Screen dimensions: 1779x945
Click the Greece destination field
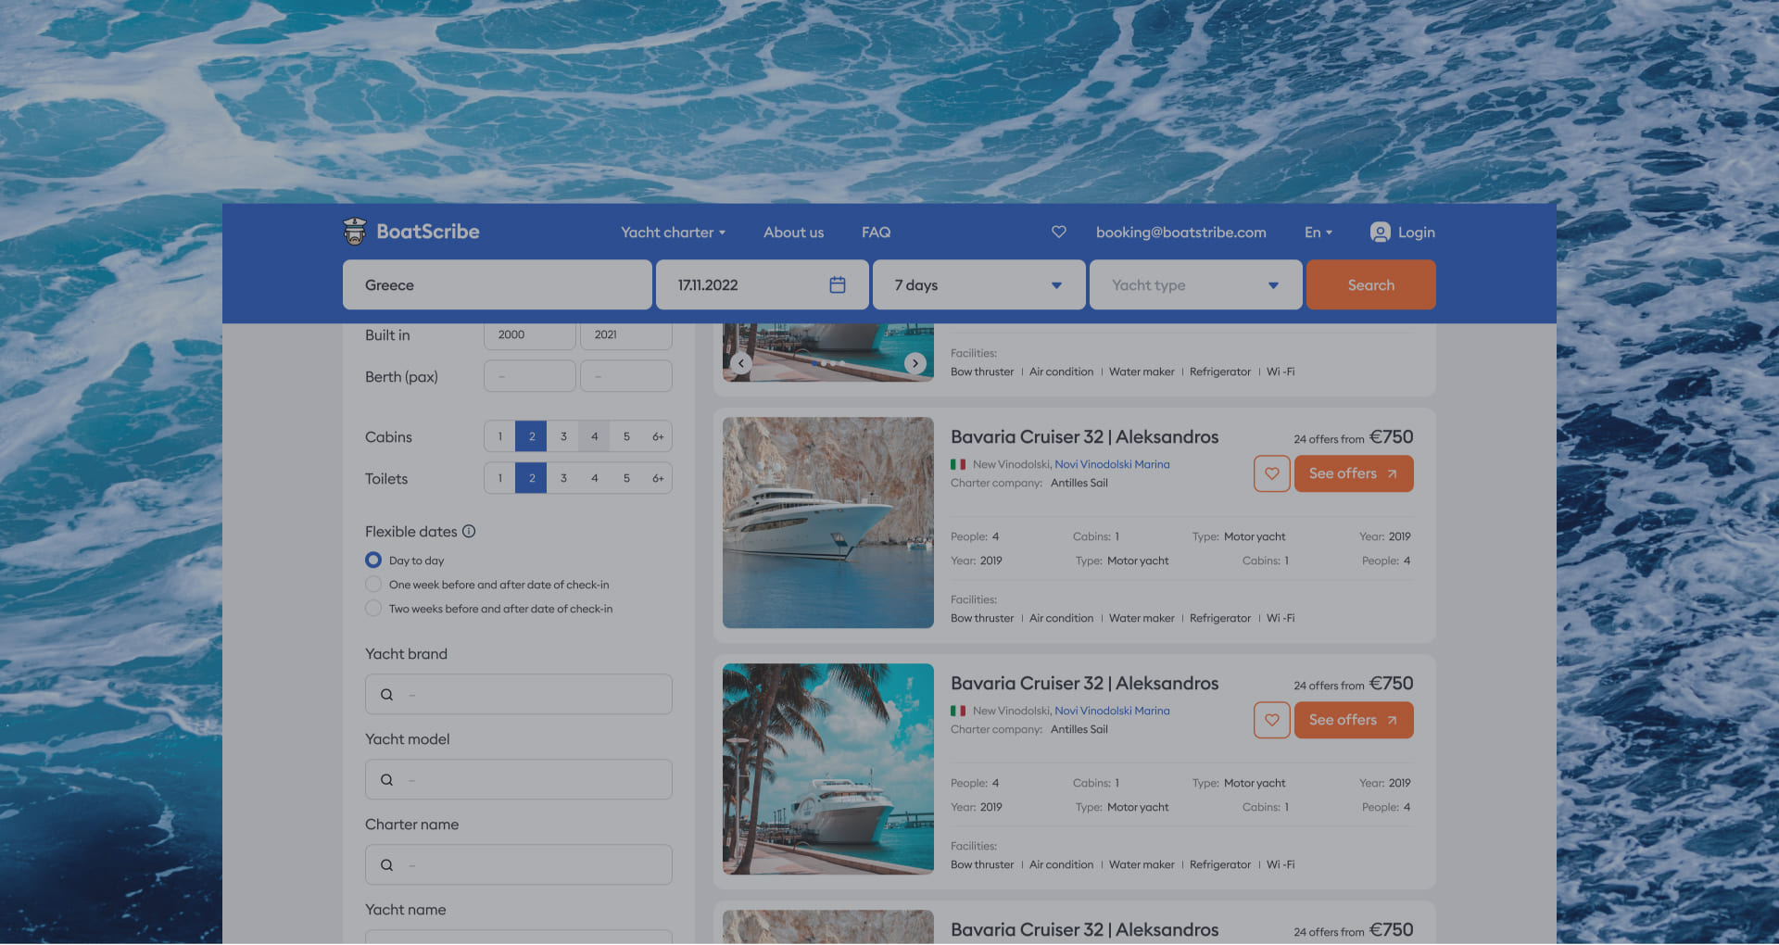point(498,285)
